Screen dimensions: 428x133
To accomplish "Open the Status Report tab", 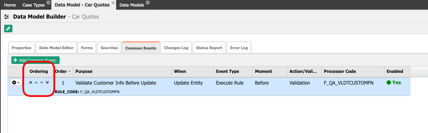I will (209, 48).
